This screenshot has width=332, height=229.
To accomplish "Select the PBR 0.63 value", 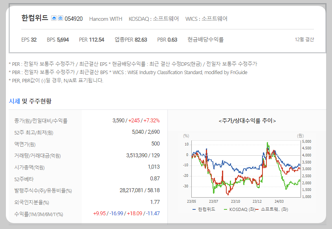I will [167, 40].
